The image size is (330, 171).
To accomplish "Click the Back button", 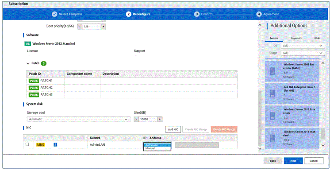I will (x=273, y=161).
